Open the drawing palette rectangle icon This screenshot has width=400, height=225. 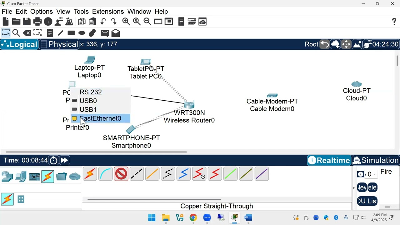click(x=158, y=22)
